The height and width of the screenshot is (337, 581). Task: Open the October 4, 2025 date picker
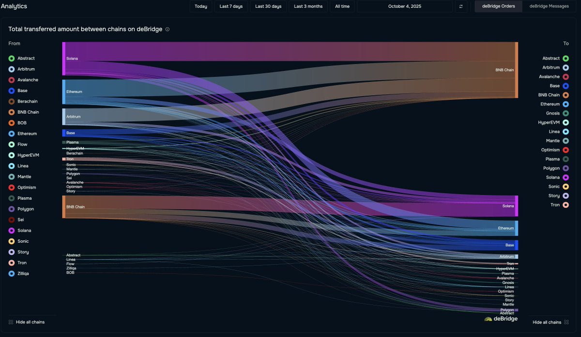pos(405,6)
